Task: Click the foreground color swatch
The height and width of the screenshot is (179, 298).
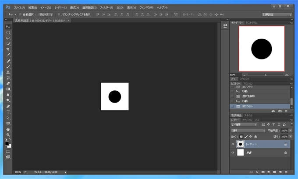Action: click(x=7, y=144)
